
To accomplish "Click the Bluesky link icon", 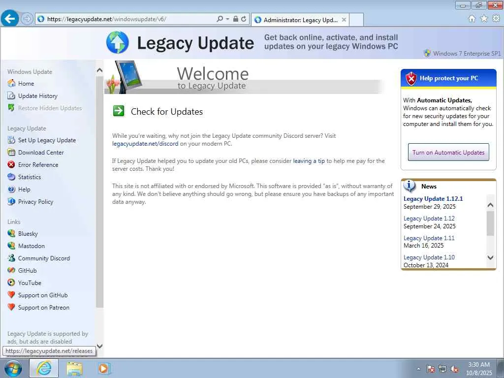I will pyautogui.click(x=11, y=233).
